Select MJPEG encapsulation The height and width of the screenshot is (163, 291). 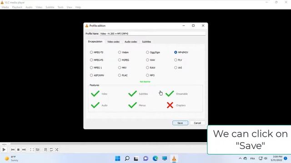(124, 60)
